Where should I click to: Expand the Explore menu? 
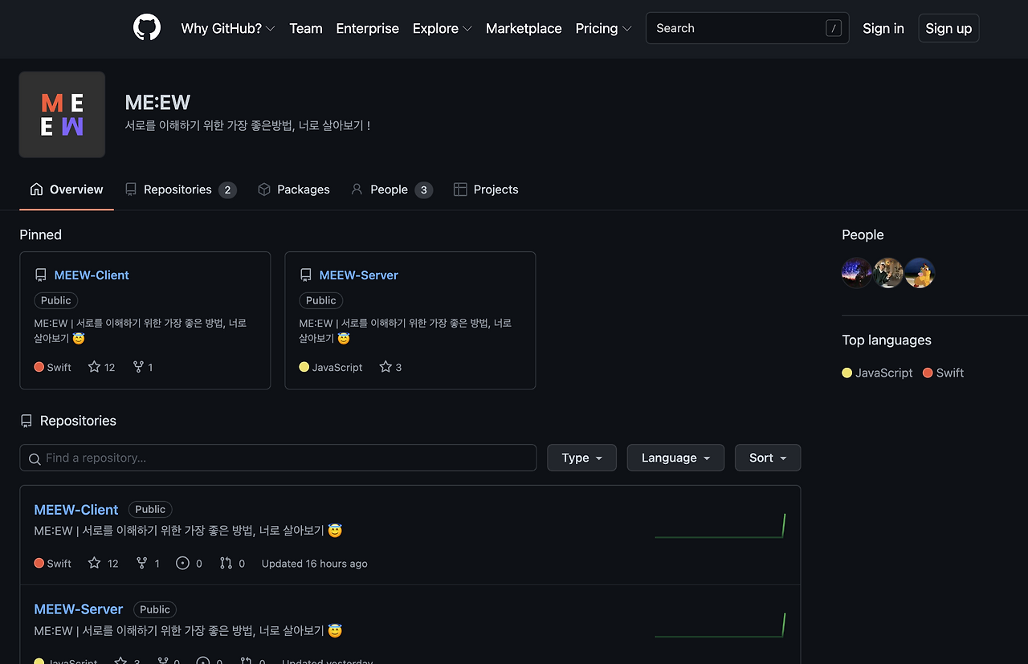tap(443, 28)
